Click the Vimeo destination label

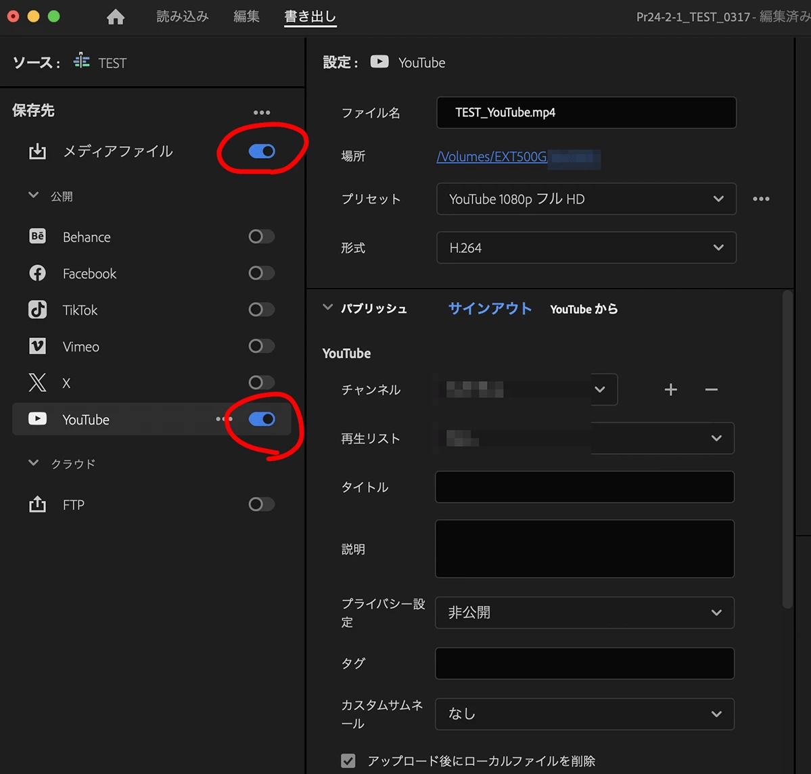pos(80,346)
